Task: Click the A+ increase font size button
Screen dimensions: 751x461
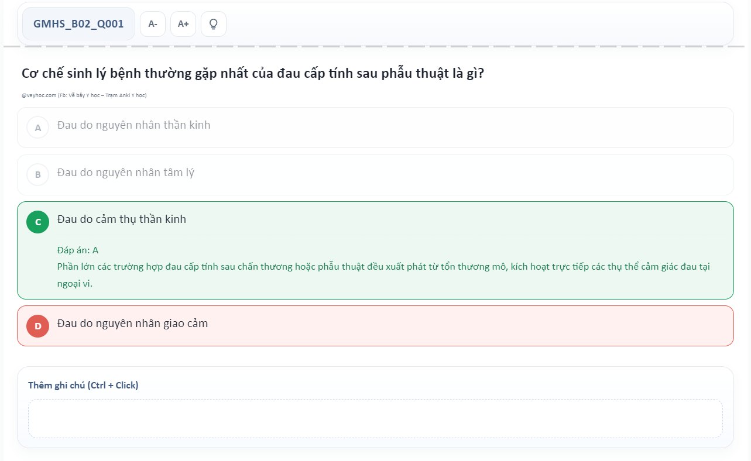Action: pyautogui.click(x=183, y=24)
